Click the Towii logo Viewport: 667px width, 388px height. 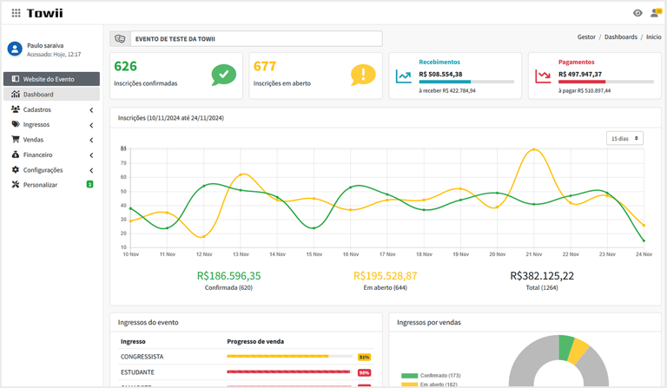44,13
